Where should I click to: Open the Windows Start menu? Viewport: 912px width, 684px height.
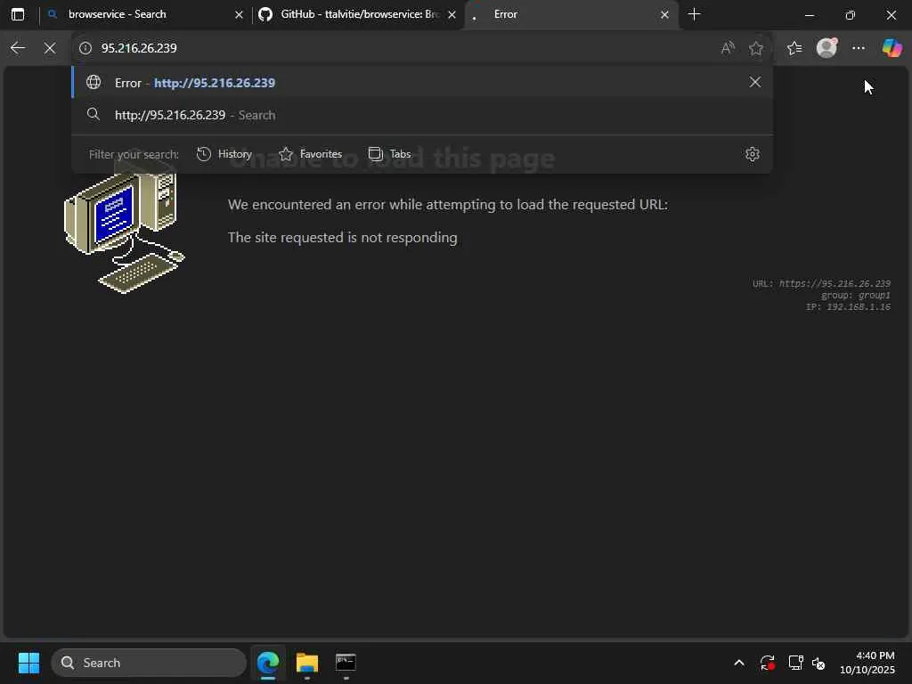tap(28, 663)
